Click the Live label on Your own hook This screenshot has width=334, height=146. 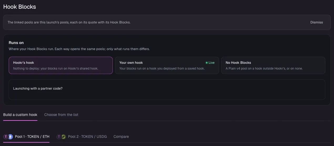point(211,63)
